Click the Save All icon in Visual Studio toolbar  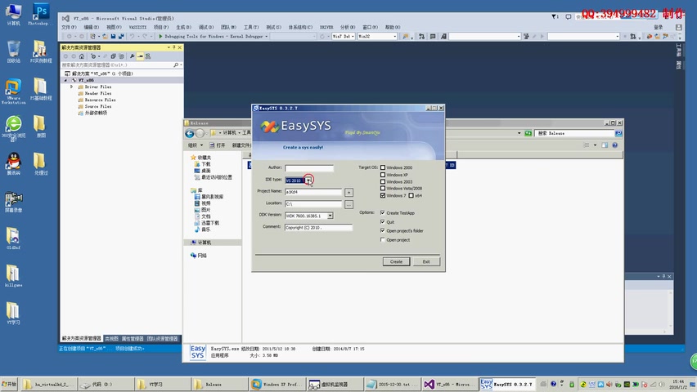(120, 37)
